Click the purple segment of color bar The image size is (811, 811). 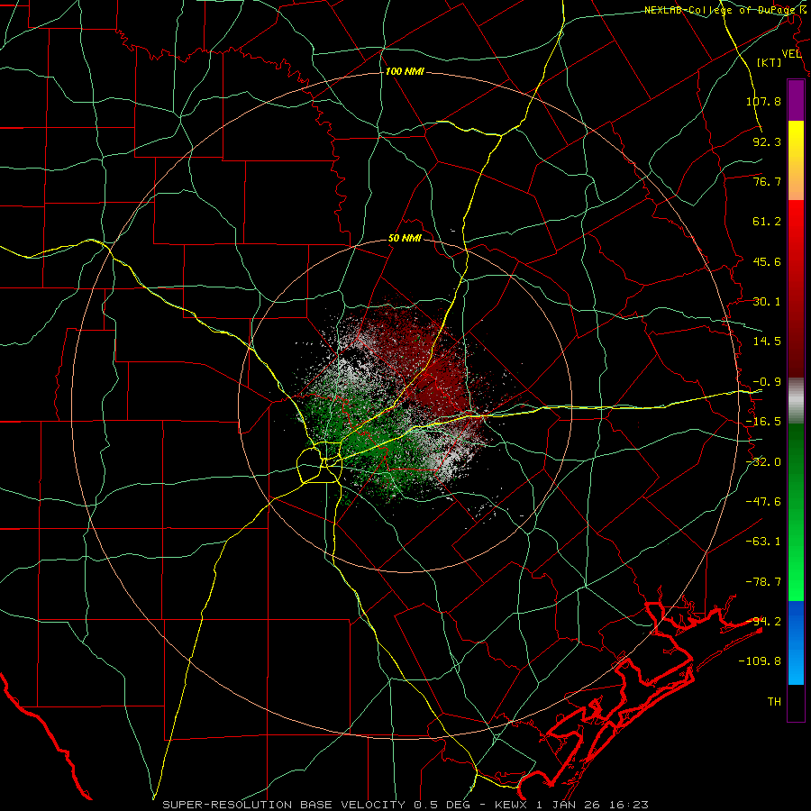pyautogui.click(x=796, y=100)
